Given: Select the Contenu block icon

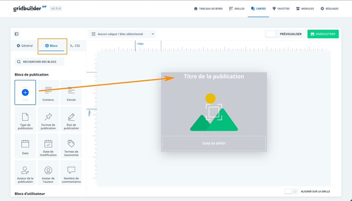Looking at the screenshot, I should [x=48, y=92].
